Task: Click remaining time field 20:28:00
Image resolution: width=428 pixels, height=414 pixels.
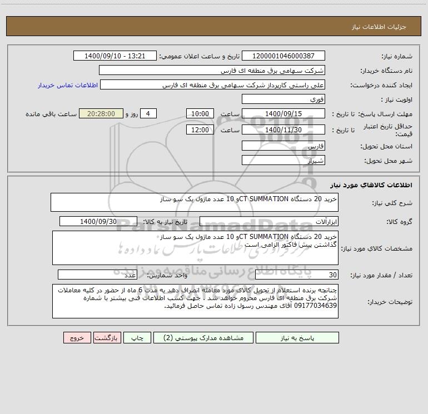Action: click(x=101, y=113)
